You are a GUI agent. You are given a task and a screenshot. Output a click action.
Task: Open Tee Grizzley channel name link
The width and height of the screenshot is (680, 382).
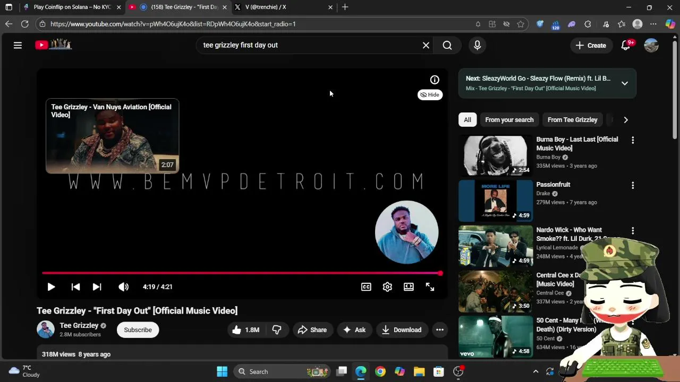tap(79, 325)
